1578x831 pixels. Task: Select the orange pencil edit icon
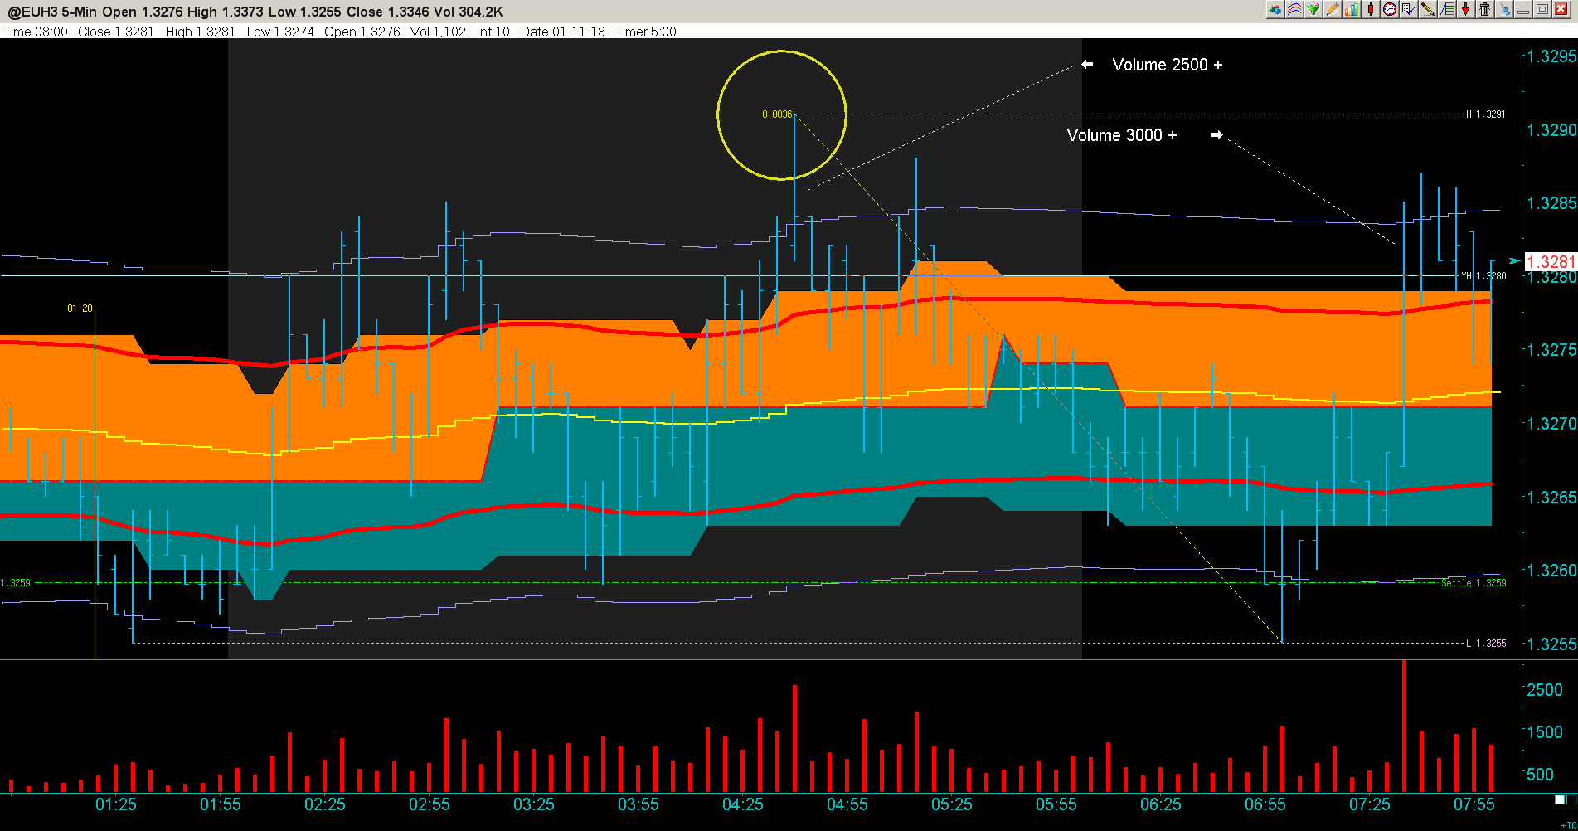pos(1333,9)
